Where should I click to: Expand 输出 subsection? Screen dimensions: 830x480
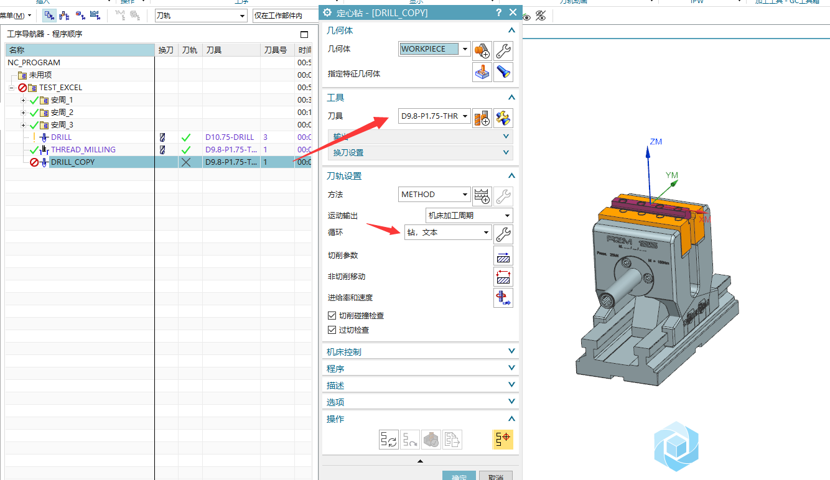tap(421, 136)
